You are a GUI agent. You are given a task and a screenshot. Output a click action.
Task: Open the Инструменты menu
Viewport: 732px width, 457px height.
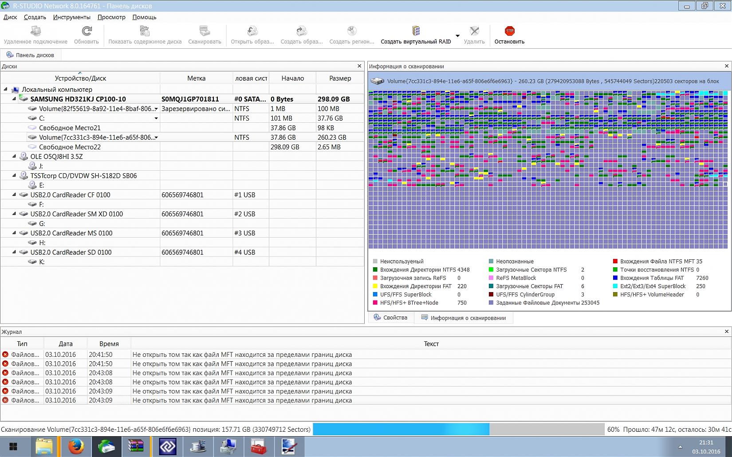pos(71,17)
